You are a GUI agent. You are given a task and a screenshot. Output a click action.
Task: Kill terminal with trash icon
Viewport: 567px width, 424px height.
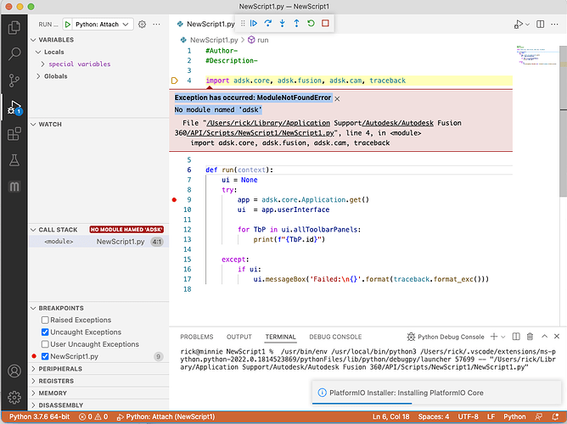pos(530,337)
